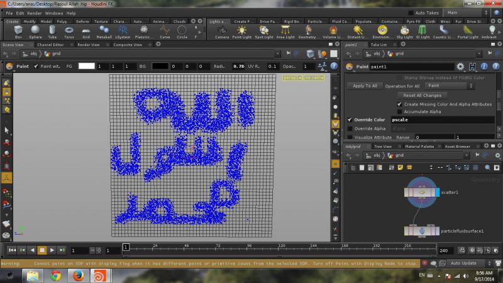Choose the Tube shelf tool
This screenshot has height=283, width=503.
click(x=52, y=32)
